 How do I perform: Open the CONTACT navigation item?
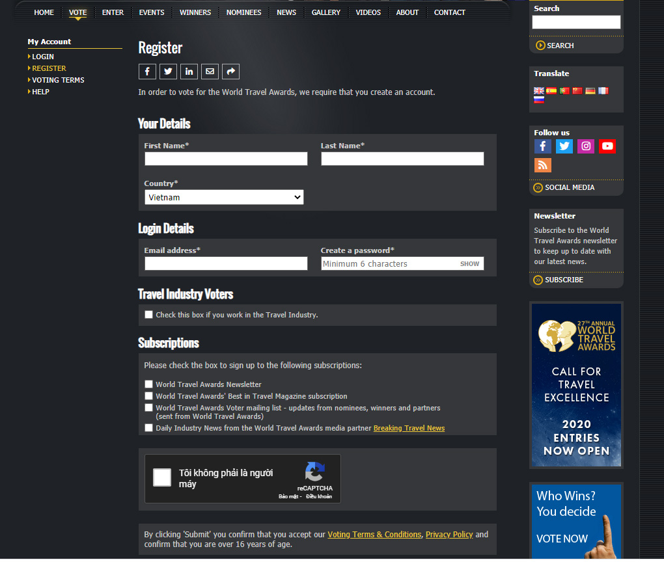point(450,13)
